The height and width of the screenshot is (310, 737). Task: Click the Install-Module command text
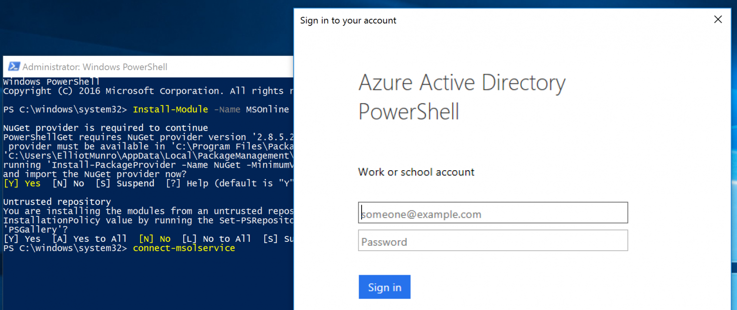point(170,109)
